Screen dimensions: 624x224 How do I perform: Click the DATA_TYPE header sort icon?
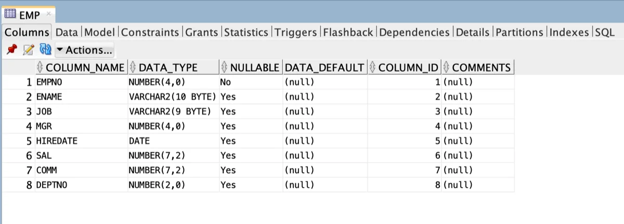pyautogui.click(x=134, y=67)
